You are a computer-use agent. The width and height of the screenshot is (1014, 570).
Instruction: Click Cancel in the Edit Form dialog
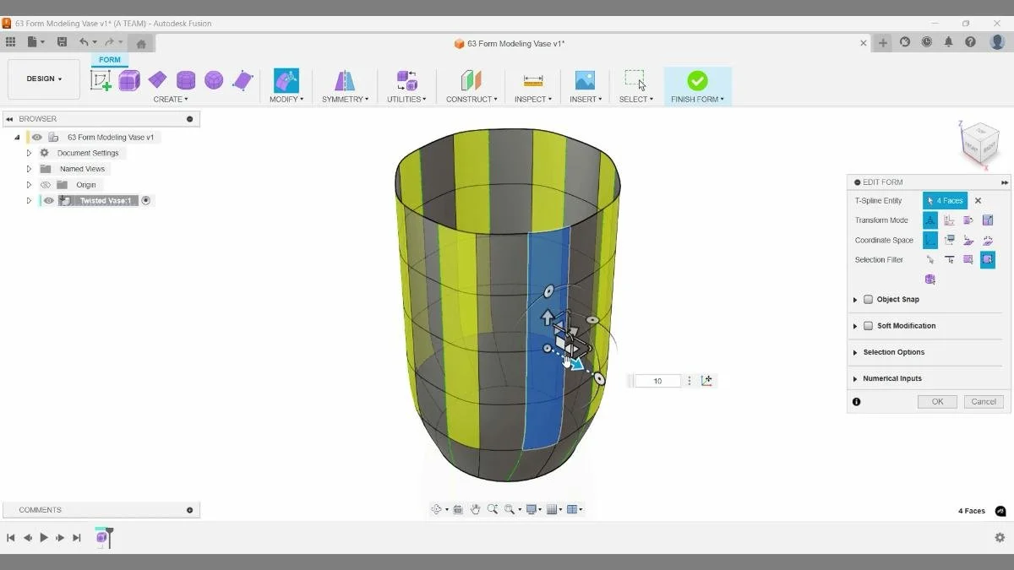pyautogui.click(x=983, y=401)
